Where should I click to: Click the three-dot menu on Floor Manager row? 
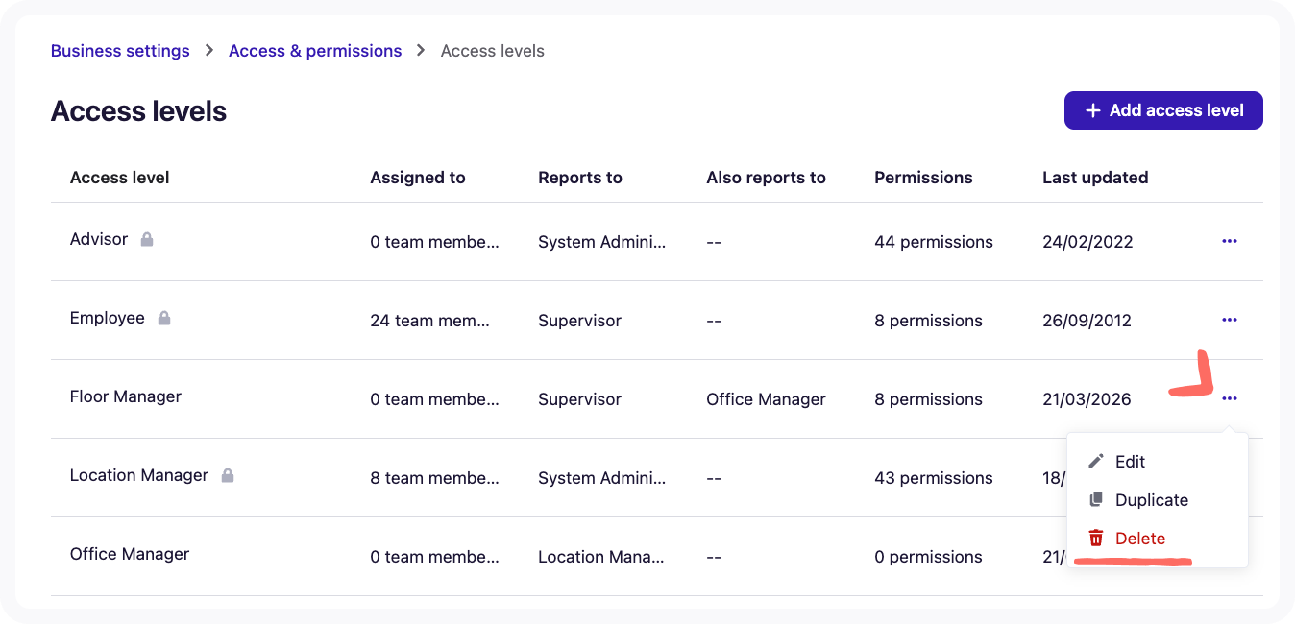pos(1229,398)
